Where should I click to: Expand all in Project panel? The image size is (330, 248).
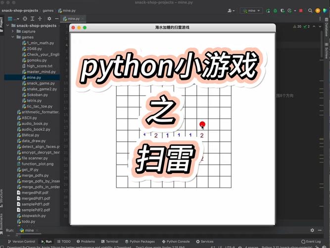[x=33, y=19]
